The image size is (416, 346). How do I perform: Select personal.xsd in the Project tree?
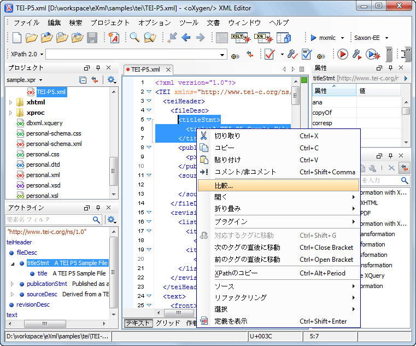pyautogui.click(x=43, y=185)
